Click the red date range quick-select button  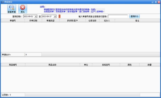click(x=59, y=16)
